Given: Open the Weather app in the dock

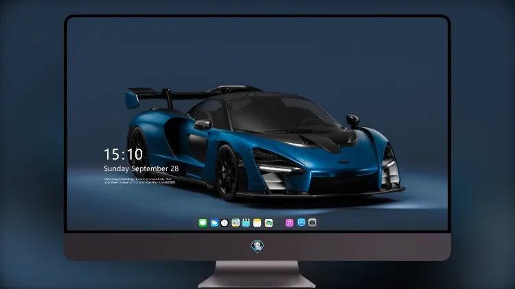Looking at the screenshot, I should 214,223.
